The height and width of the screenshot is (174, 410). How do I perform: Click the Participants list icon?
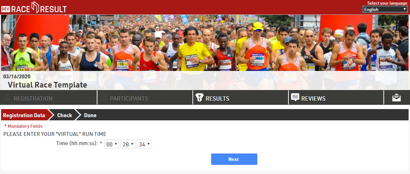[104, 98]
